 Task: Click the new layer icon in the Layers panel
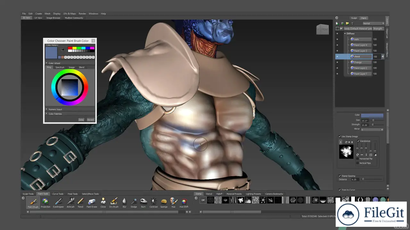[337, 23]
